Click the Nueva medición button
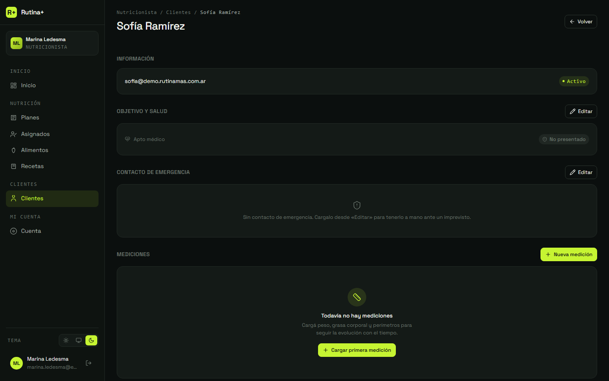 [x=569, y=254]
